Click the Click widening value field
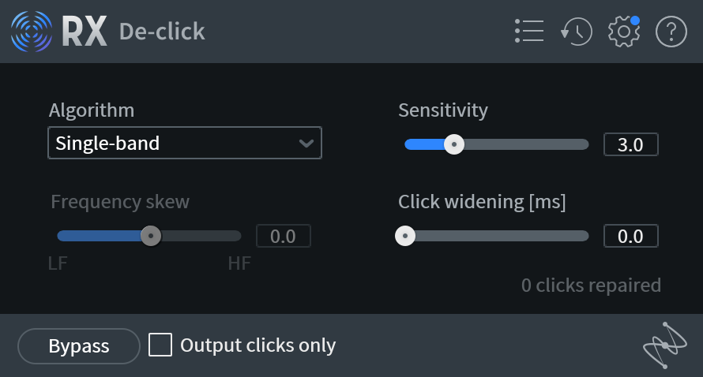Image resolution: width=703 pixels, height=377 pixels. pyautogui.click(x=631, y=236)
